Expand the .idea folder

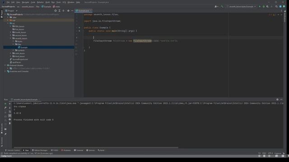8,17
